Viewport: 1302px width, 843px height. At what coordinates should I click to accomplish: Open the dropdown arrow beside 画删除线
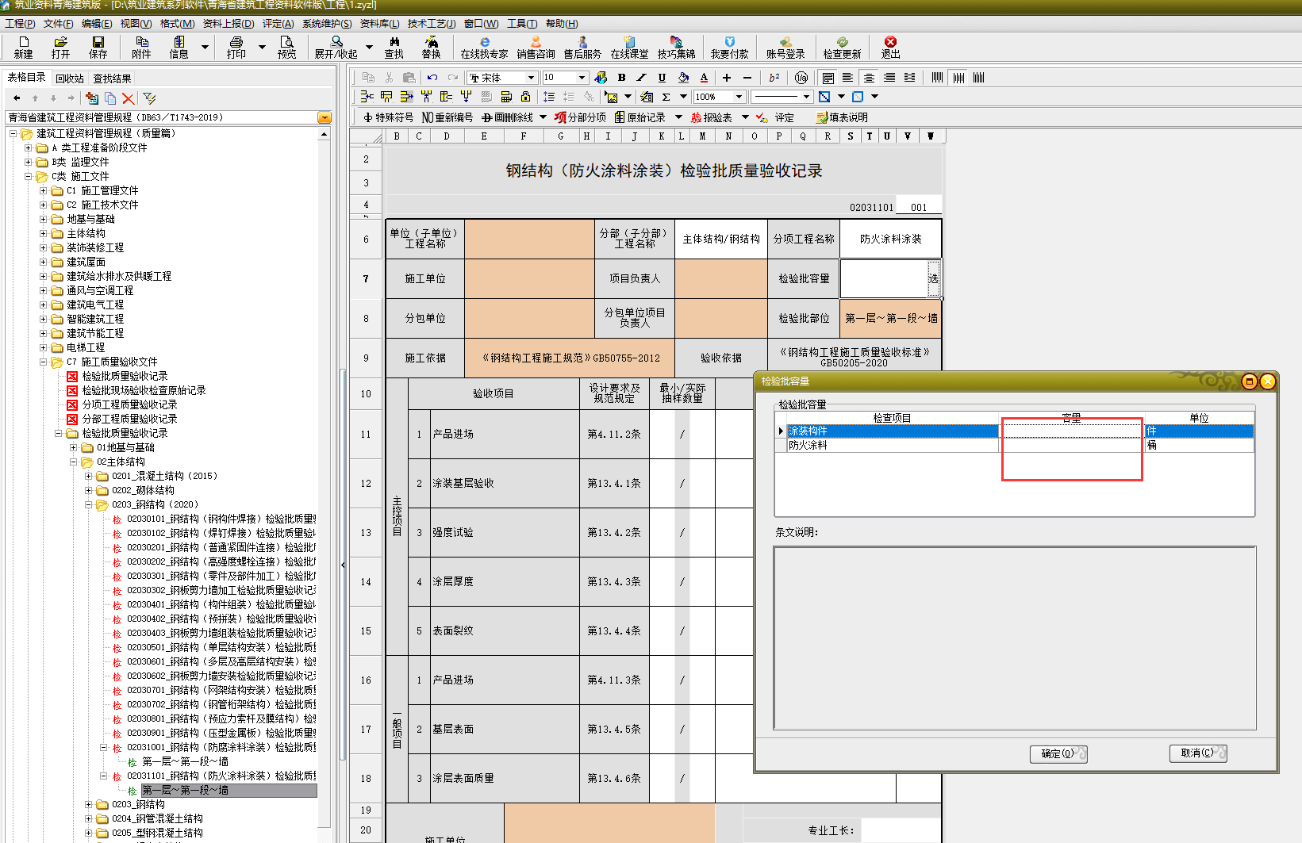click(543, 117)
